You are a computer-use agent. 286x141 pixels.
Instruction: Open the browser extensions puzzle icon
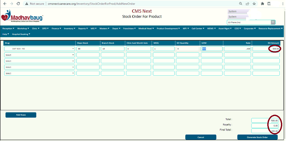click(262, 4)
